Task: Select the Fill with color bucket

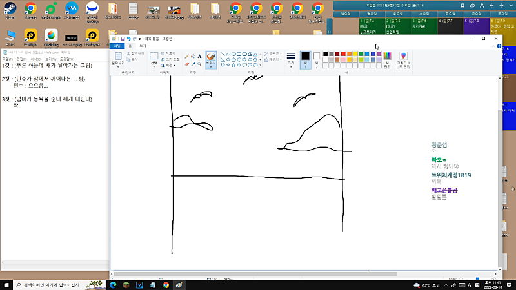Action: pos(193,56)
